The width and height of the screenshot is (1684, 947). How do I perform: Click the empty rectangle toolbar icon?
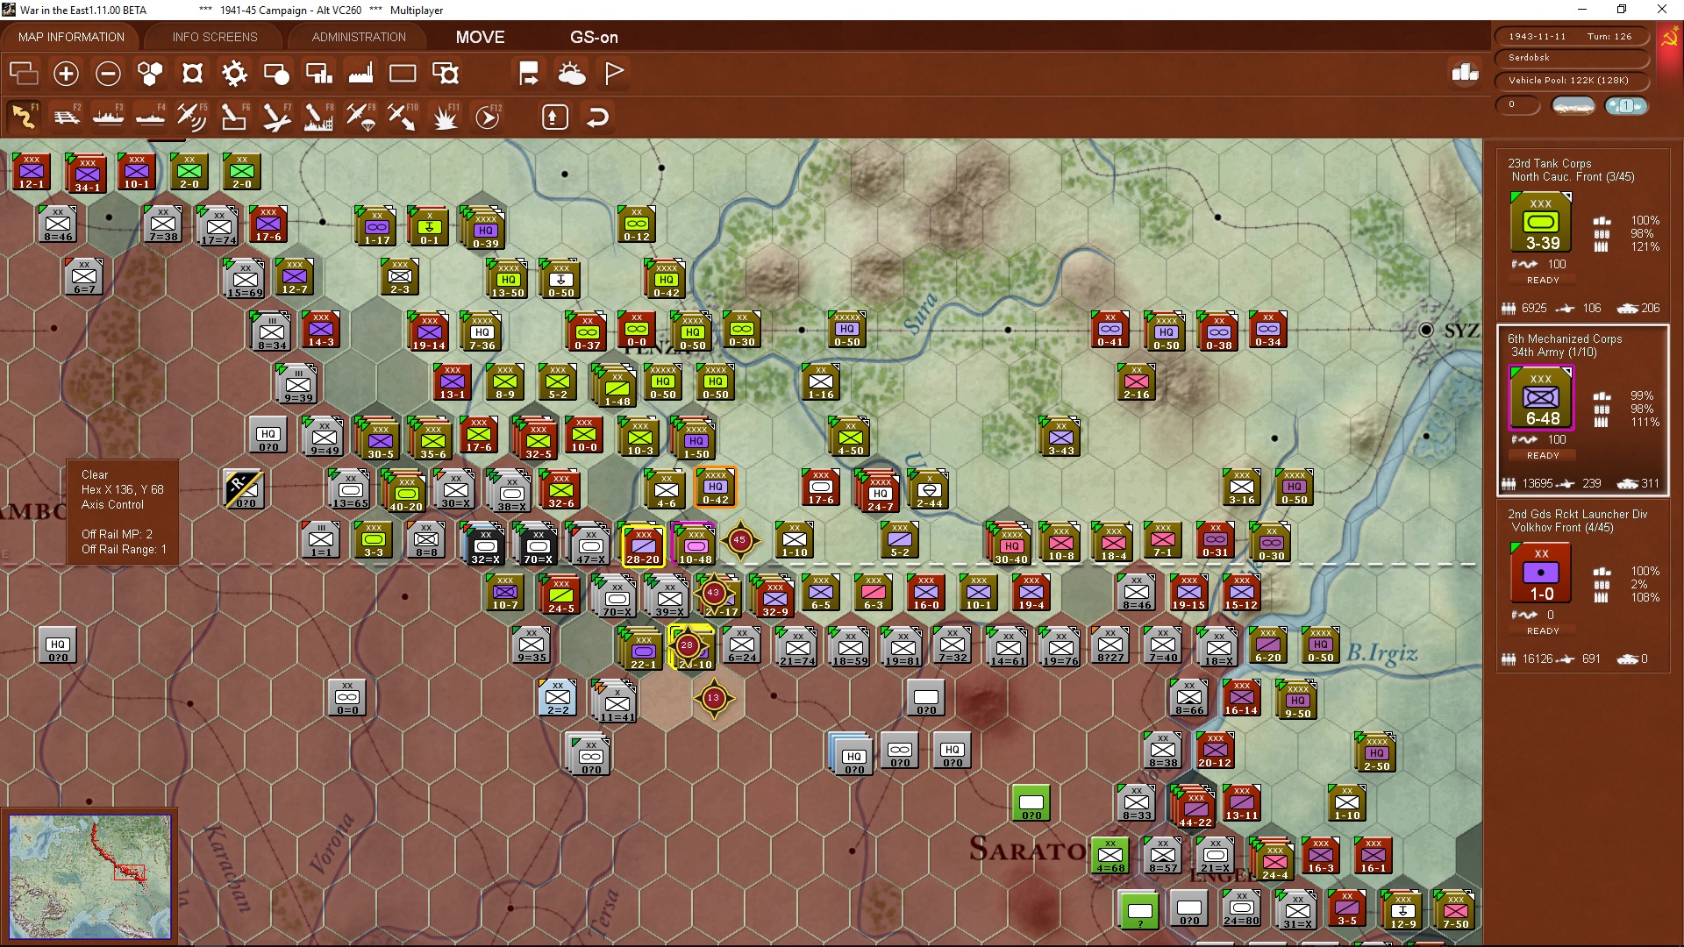coord(403,74)
